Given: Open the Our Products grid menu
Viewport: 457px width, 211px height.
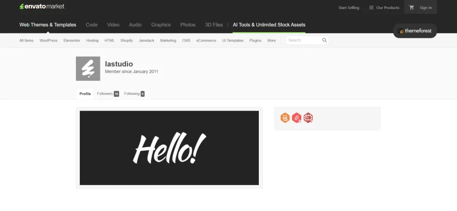Looking at the screenshot, I should pyautogui.click(x=384, y=8).
